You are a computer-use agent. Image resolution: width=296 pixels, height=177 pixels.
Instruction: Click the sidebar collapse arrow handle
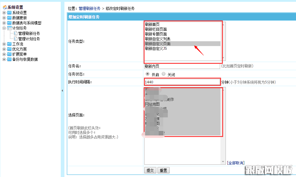(62, 90)
